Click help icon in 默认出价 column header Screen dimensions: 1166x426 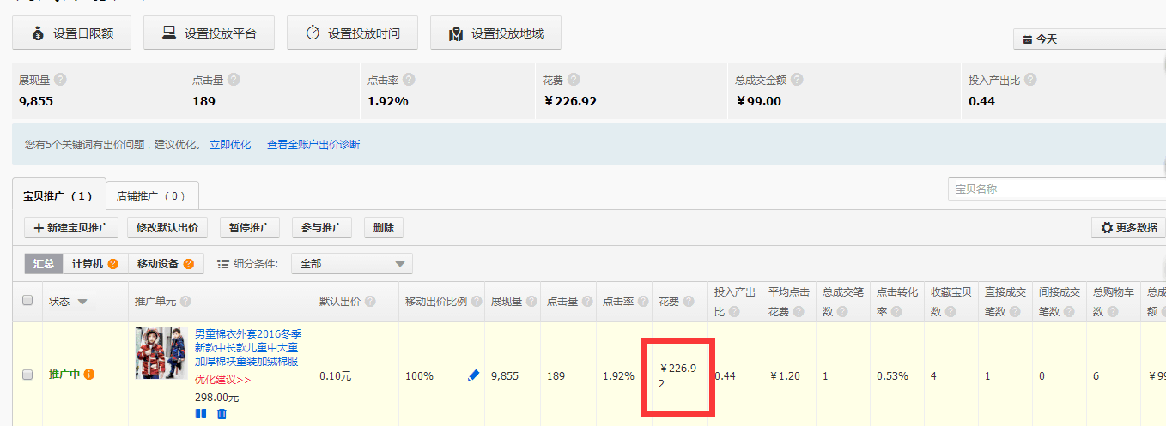click(370, 302)
